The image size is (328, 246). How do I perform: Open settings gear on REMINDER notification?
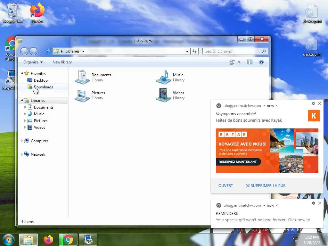coord(313,203)
